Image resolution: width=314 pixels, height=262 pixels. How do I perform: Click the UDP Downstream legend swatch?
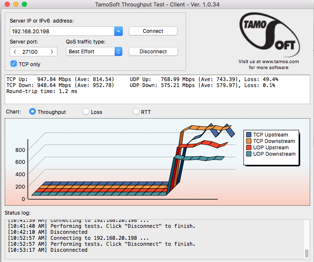[x=249, y=154]
